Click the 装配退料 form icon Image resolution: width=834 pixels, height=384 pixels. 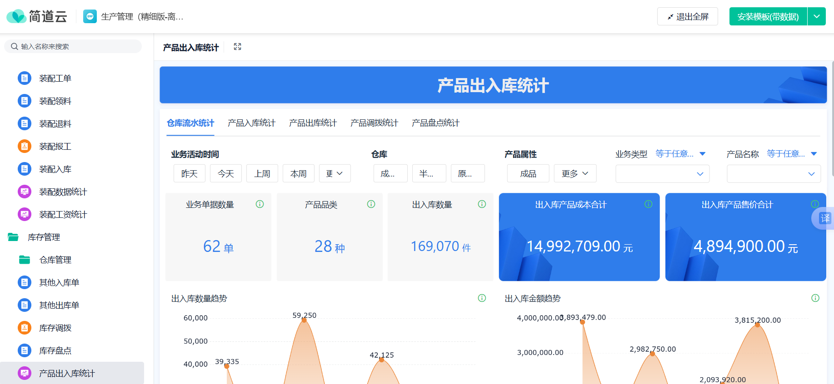(25, 123)
